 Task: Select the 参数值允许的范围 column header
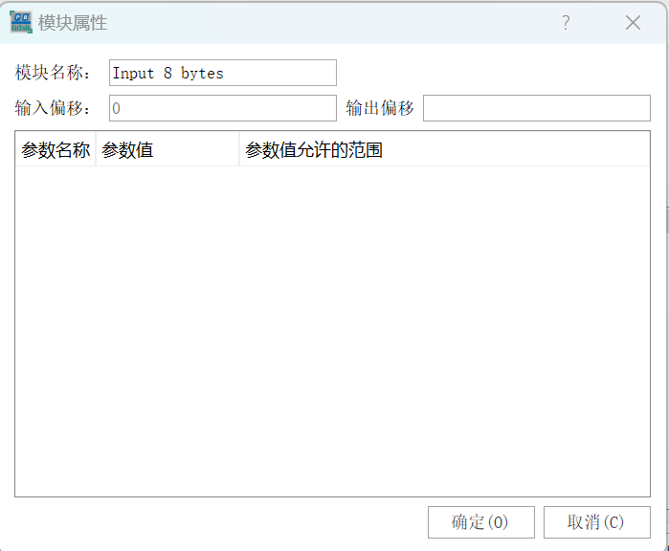[x=314, y=150]
